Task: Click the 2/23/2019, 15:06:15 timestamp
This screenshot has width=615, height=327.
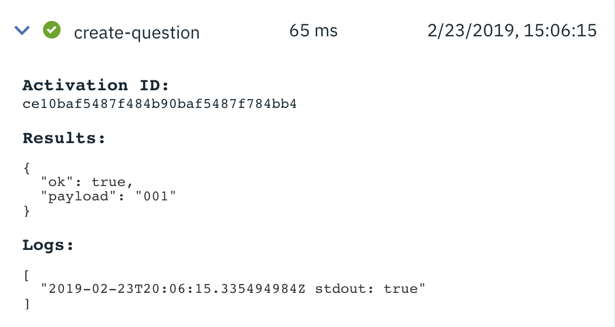Action: click(512, 30)
